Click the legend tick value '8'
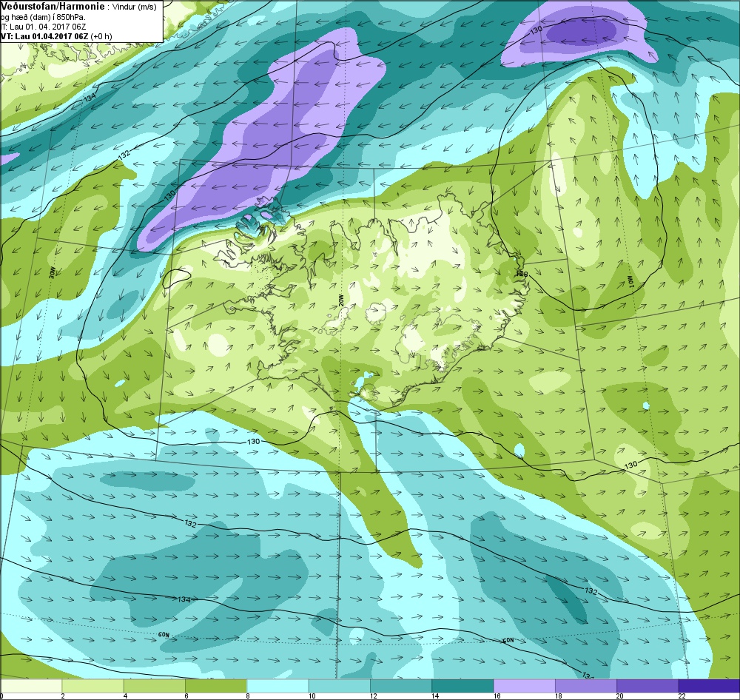Viewport: 740px width, 700px height. [x=248, y=696]
